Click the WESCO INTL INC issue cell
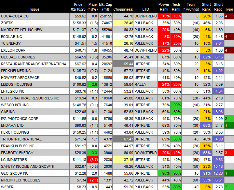Image resolution: width=234 pixels, height=190 pixels. [35, 105]
